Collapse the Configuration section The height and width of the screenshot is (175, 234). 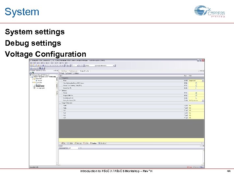click(60, 78)
